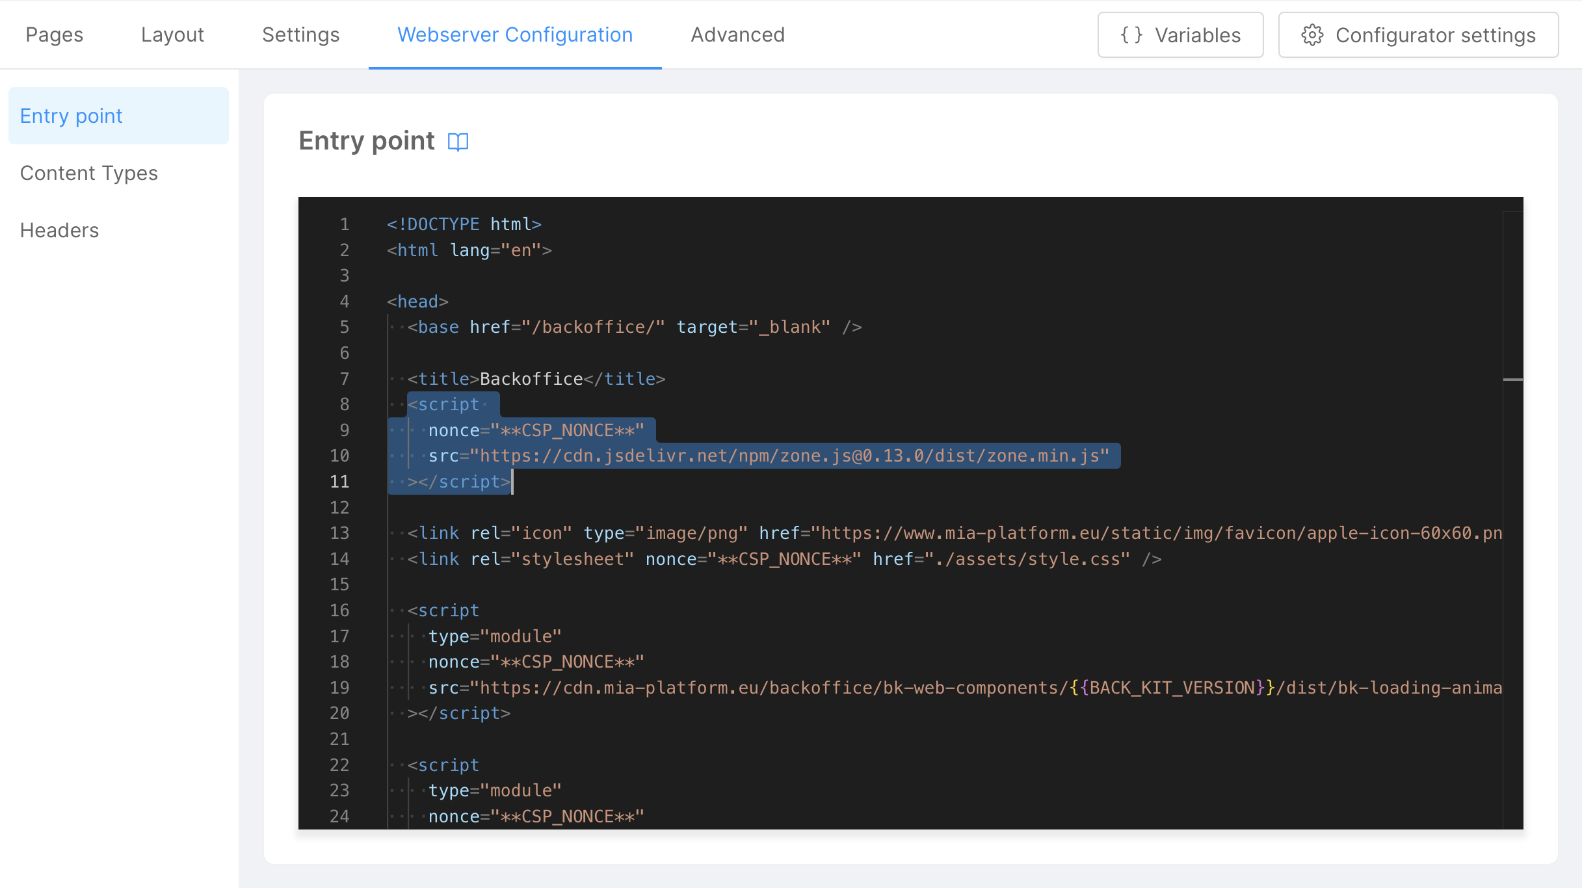
Task: Open the Settings tab
Action: [x=300, y=34]
